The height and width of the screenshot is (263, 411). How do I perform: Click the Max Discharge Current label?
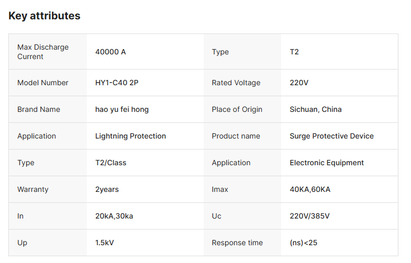[x=43, y=52]
